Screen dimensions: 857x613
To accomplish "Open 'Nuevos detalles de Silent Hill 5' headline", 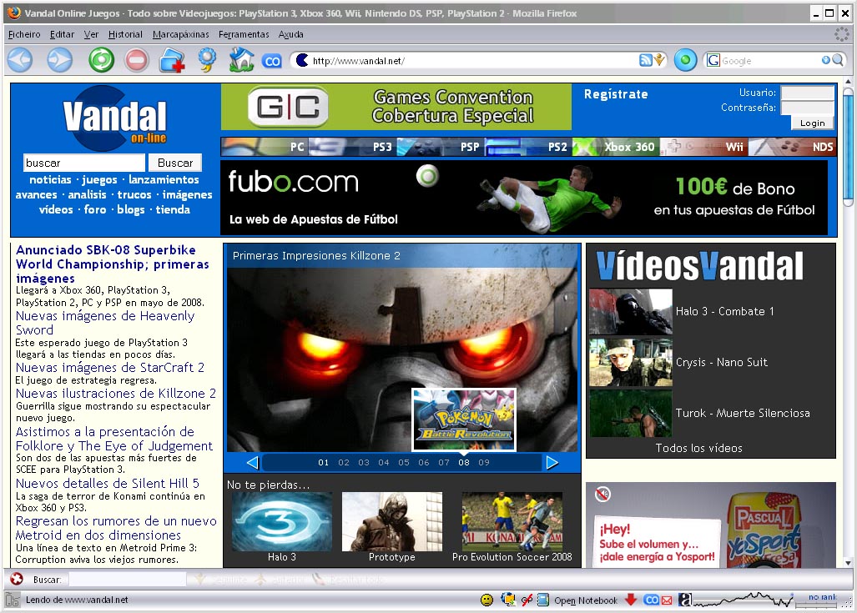I will [x=108, y=483].
